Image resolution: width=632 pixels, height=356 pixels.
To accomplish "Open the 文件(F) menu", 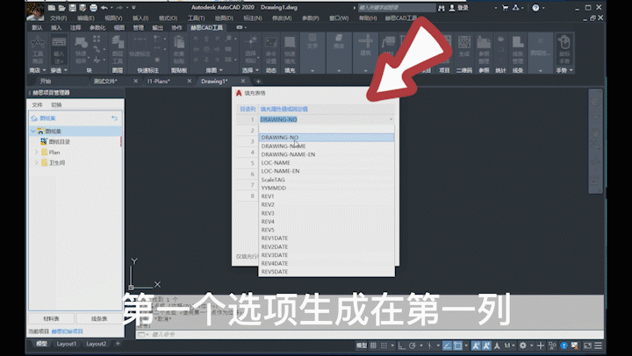I will 59,18.
